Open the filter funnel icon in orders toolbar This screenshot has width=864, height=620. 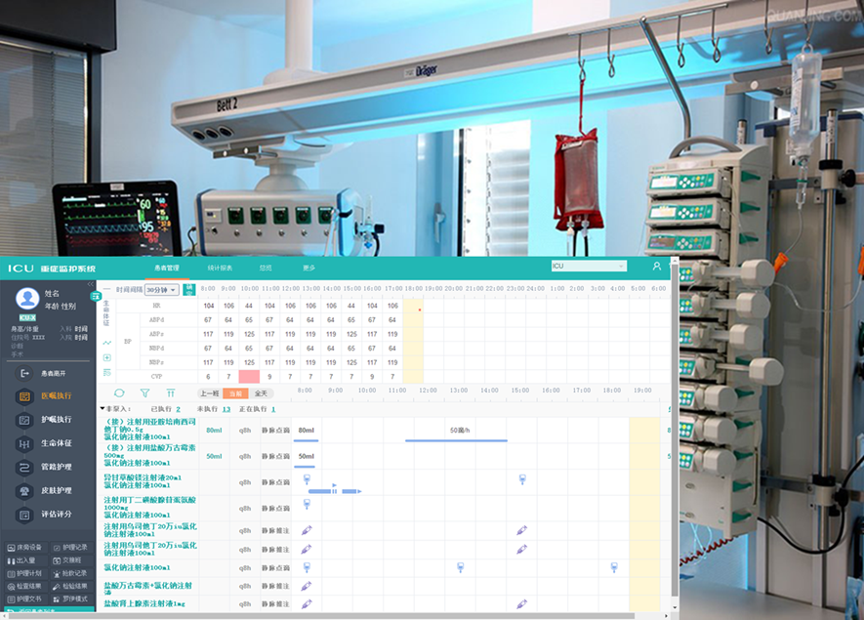click(144, 393)
